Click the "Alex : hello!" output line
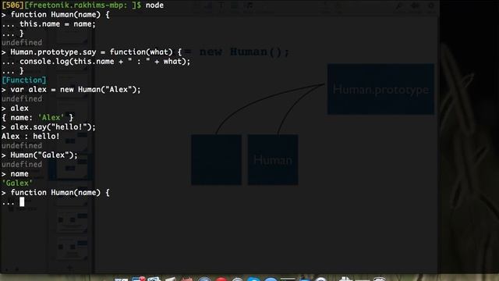 [x=30, y=137]
